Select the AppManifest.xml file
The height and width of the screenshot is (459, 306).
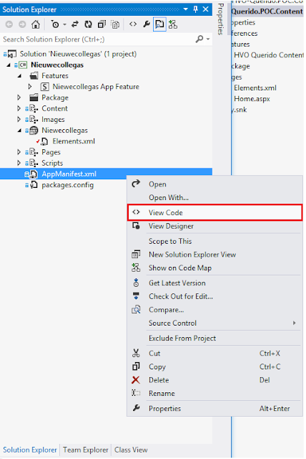[x=69, y=174]
